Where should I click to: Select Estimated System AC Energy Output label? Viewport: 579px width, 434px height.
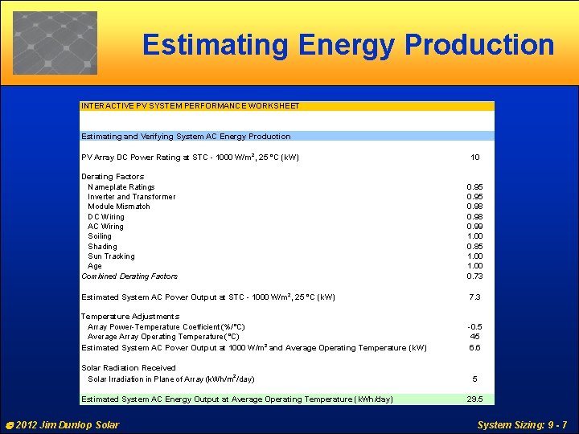pyautogui.click(x=237, y=399)
